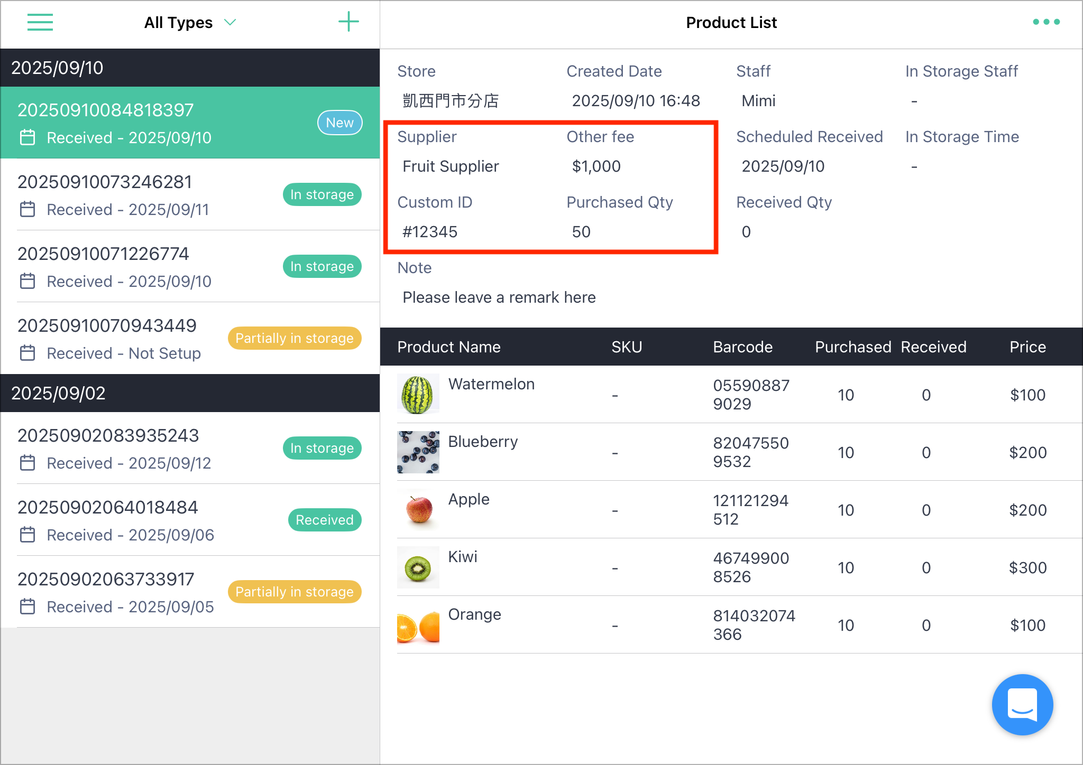Open the hamburger menu icon
Image resolution: width=1083 pixels, height=765 pixels.
[40, 22]
